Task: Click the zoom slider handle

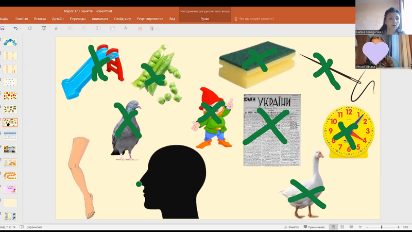Action: coord(382,227)
